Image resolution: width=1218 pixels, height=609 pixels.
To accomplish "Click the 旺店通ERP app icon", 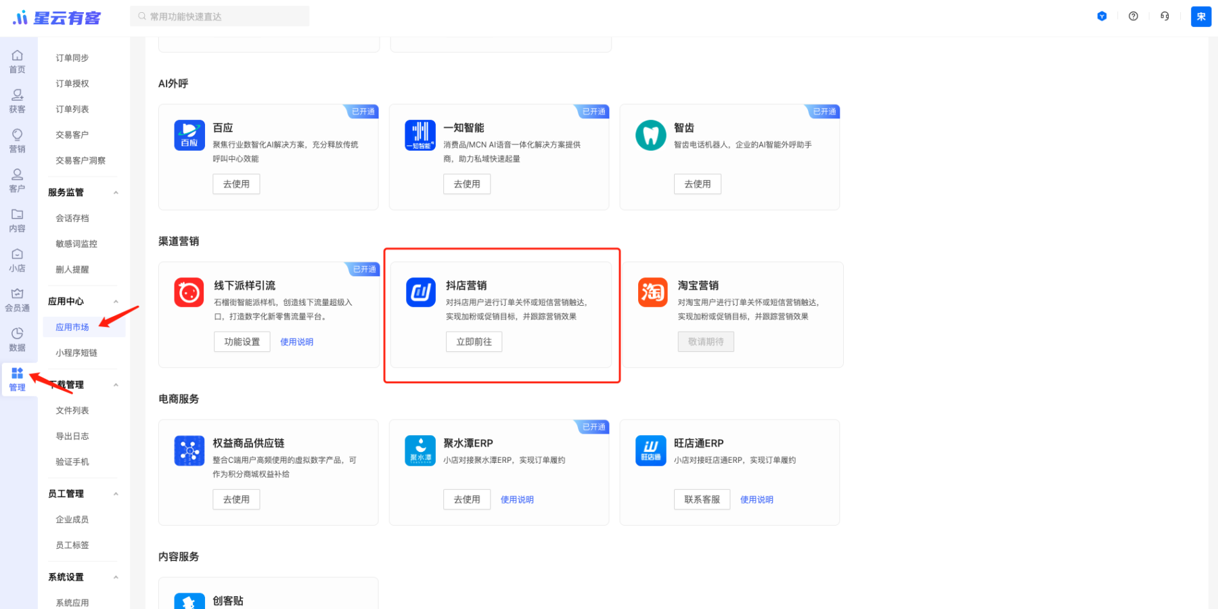I will click(651, 451).
